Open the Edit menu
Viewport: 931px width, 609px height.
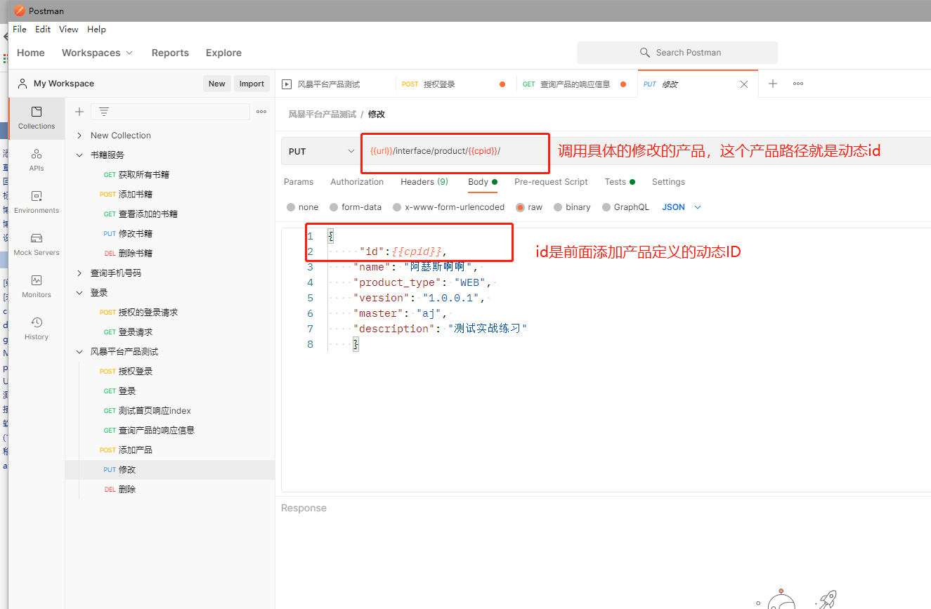pos(43,30)
